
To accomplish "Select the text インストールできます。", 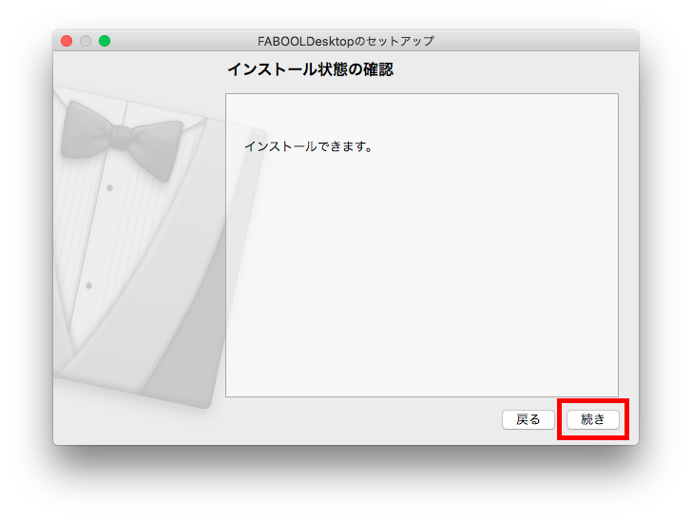I will (x=309, y=146).
